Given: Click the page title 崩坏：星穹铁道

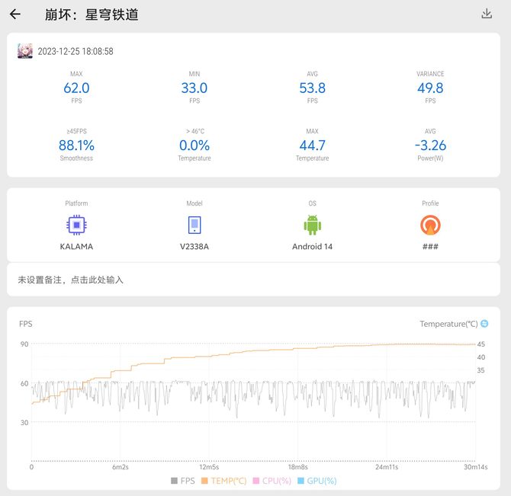Looking at the screenshot, I should point(92,14).
